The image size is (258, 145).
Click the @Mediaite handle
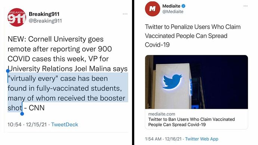tap(173, 12)
